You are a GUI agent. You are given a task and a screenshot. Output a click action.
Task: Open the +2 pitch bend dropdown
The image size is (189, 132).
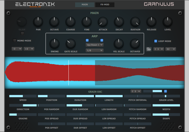point(29,49)
